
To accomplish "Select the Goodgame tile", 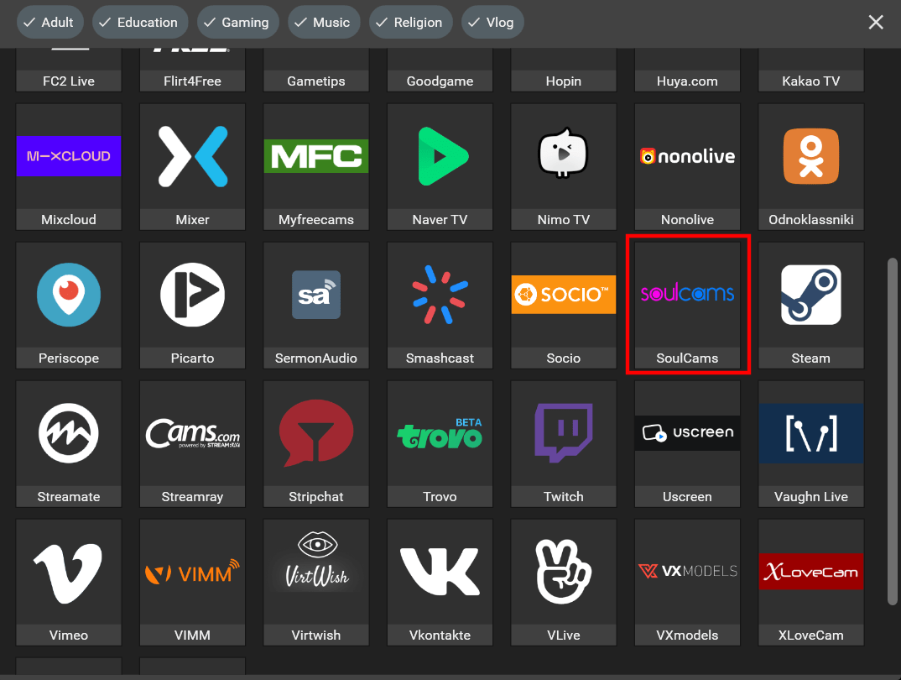I will (440, 71).
